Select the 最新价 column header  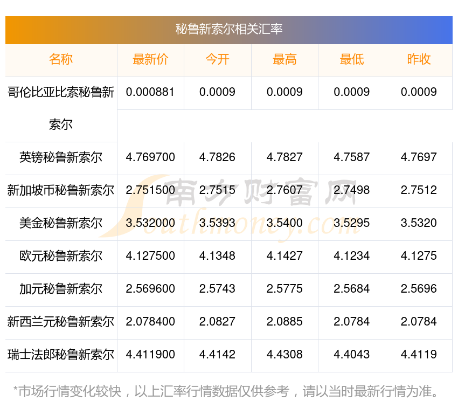pyautogui.click(x=150, y=59)
